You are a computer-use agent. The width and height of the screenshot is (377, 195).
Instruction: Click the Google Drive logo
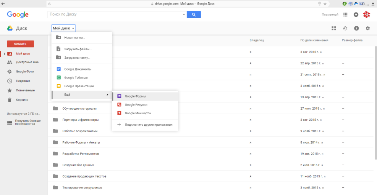tap(10, 28)
